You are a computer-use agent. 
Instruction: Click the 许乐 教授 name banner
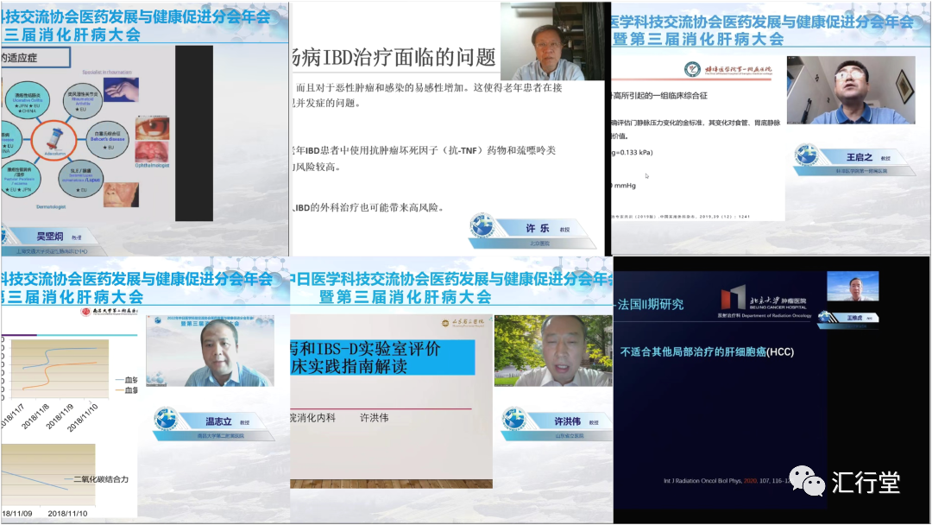(544, 228)
